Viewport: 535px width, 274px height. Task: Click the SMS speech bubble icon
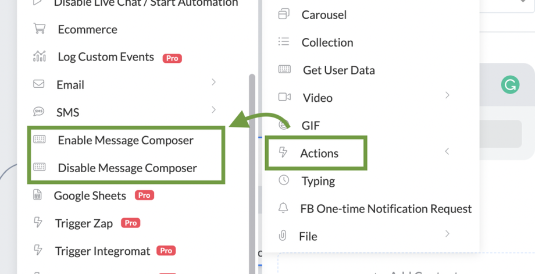click(39, 112)
